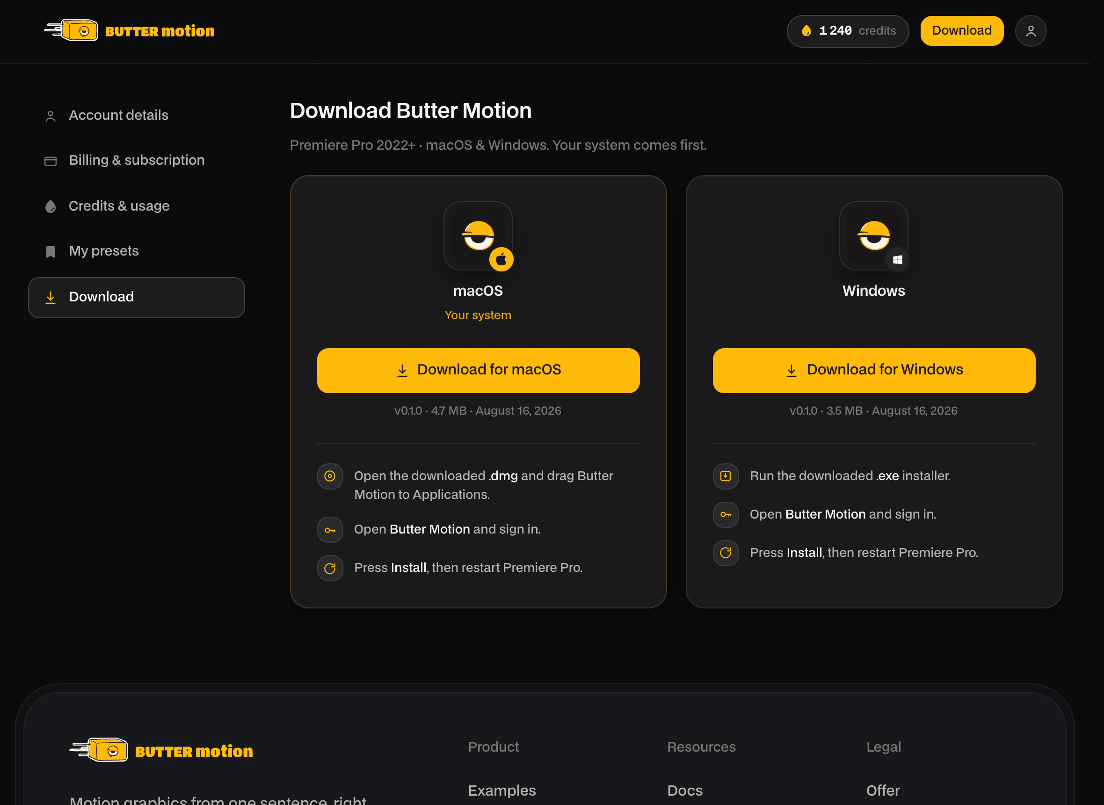
Task: Click Download for macOS button
Action: point(478,370)
